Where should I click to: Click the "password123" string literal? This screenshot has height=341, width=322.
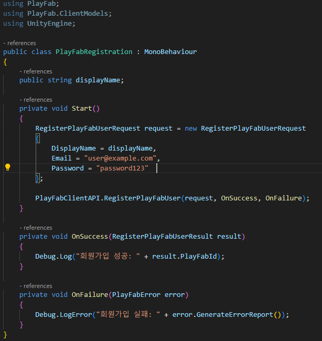click(122, 168)
